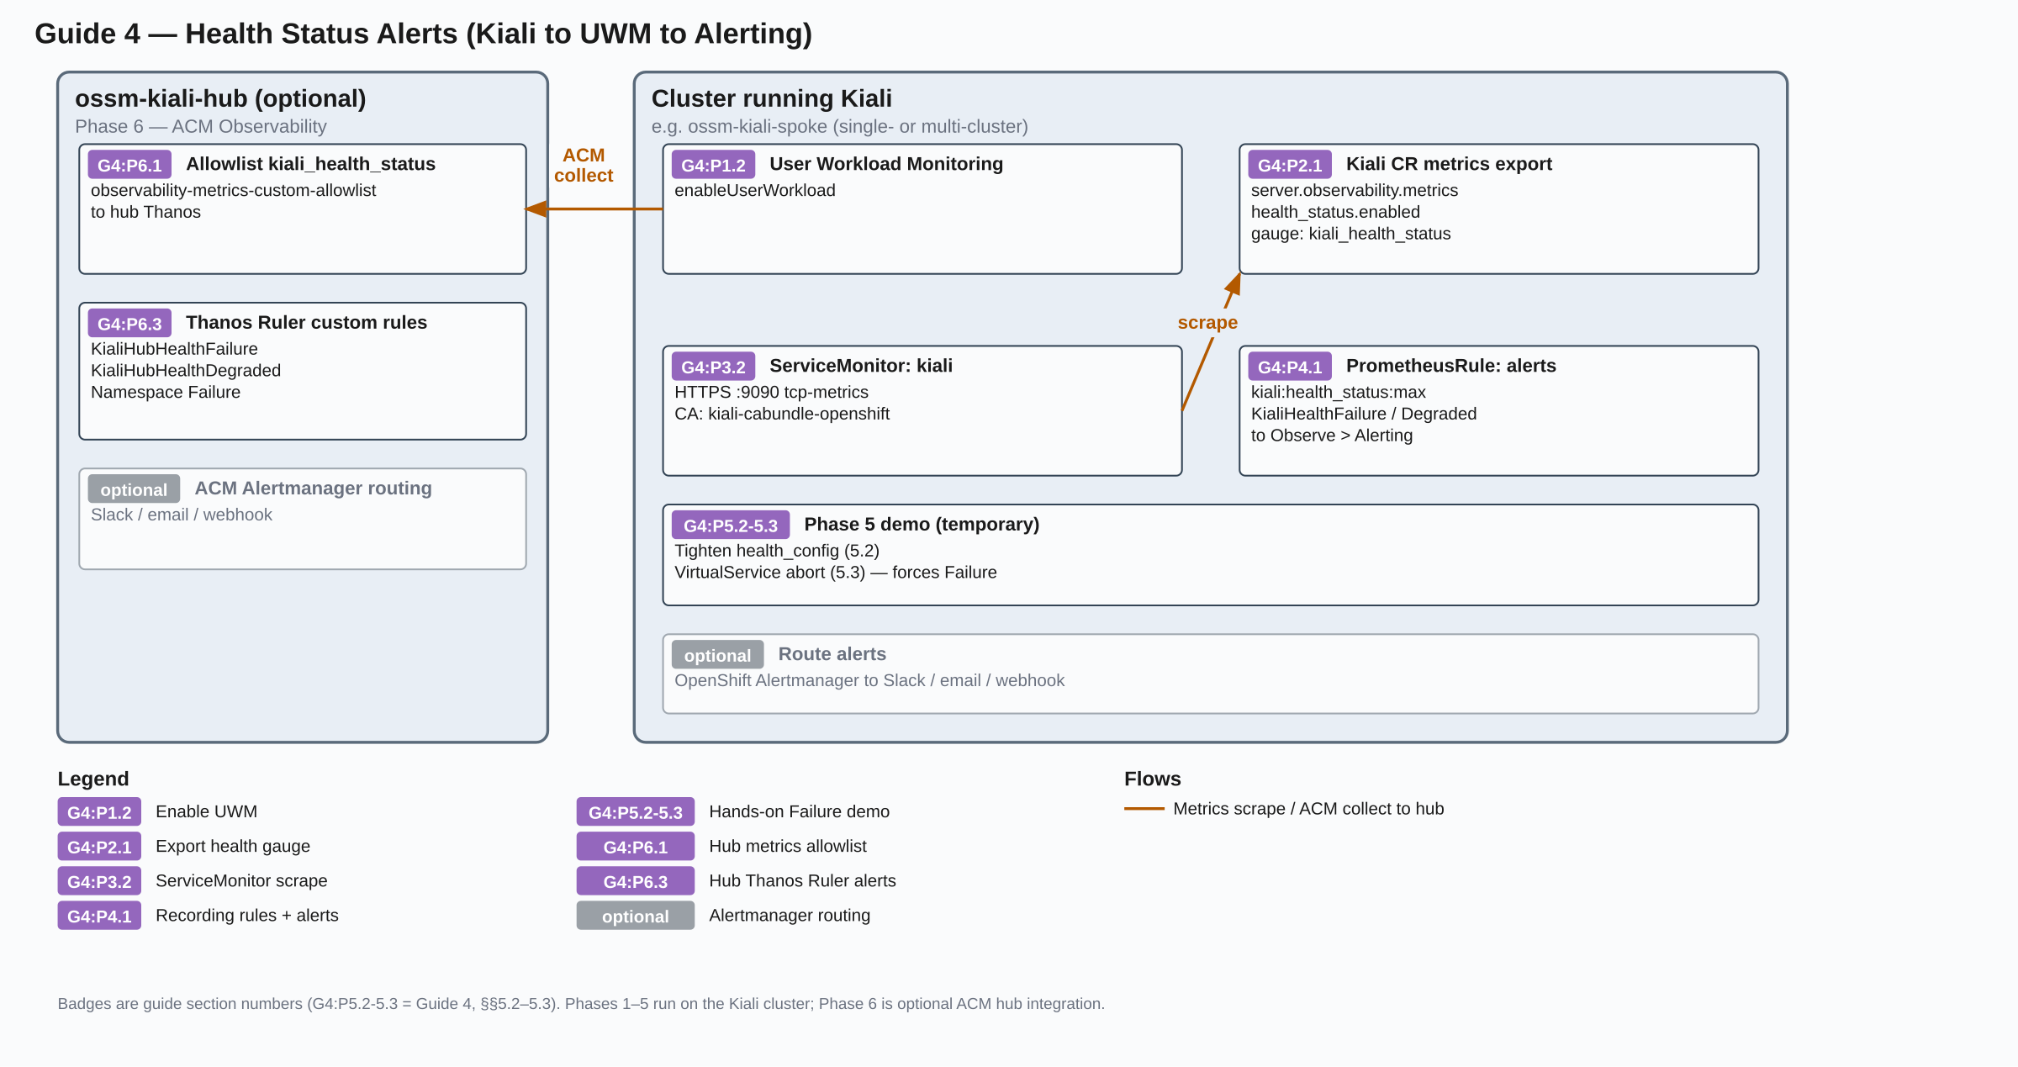
Task: Click 'enableUserWorkload' text
Action: 754,191
